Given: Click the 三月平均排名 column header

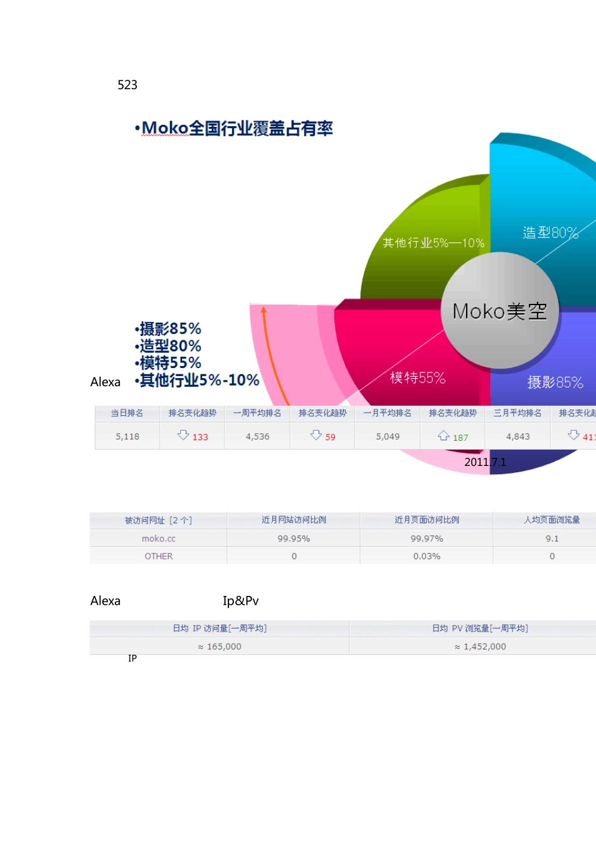Looking at the screenshot, I should (518, 413).
